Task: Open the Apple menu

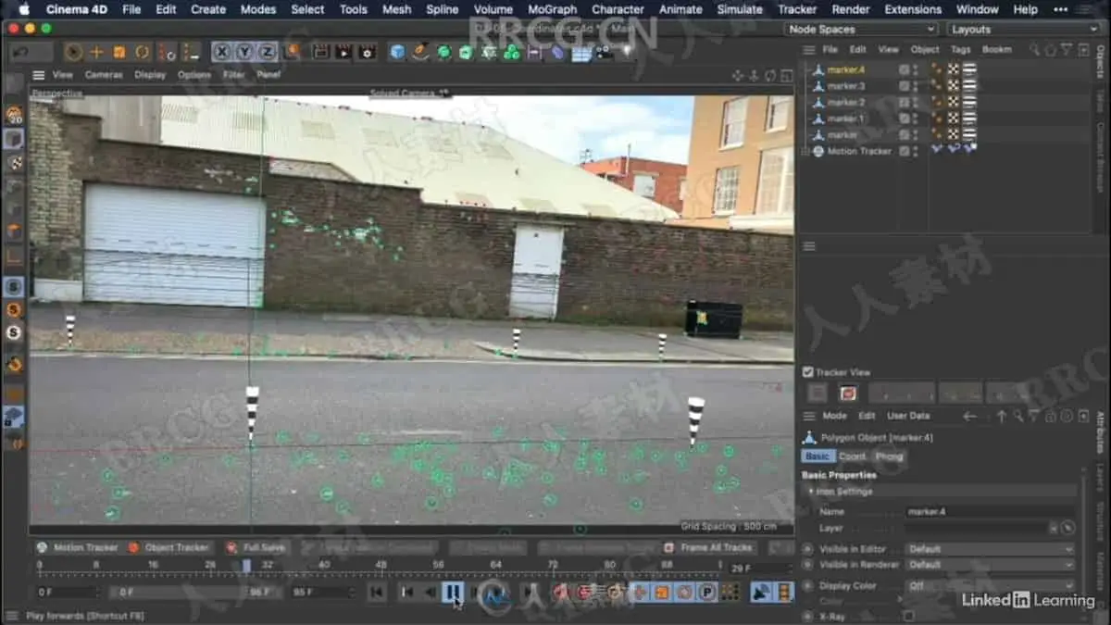Action: click(x=24, y=9)
